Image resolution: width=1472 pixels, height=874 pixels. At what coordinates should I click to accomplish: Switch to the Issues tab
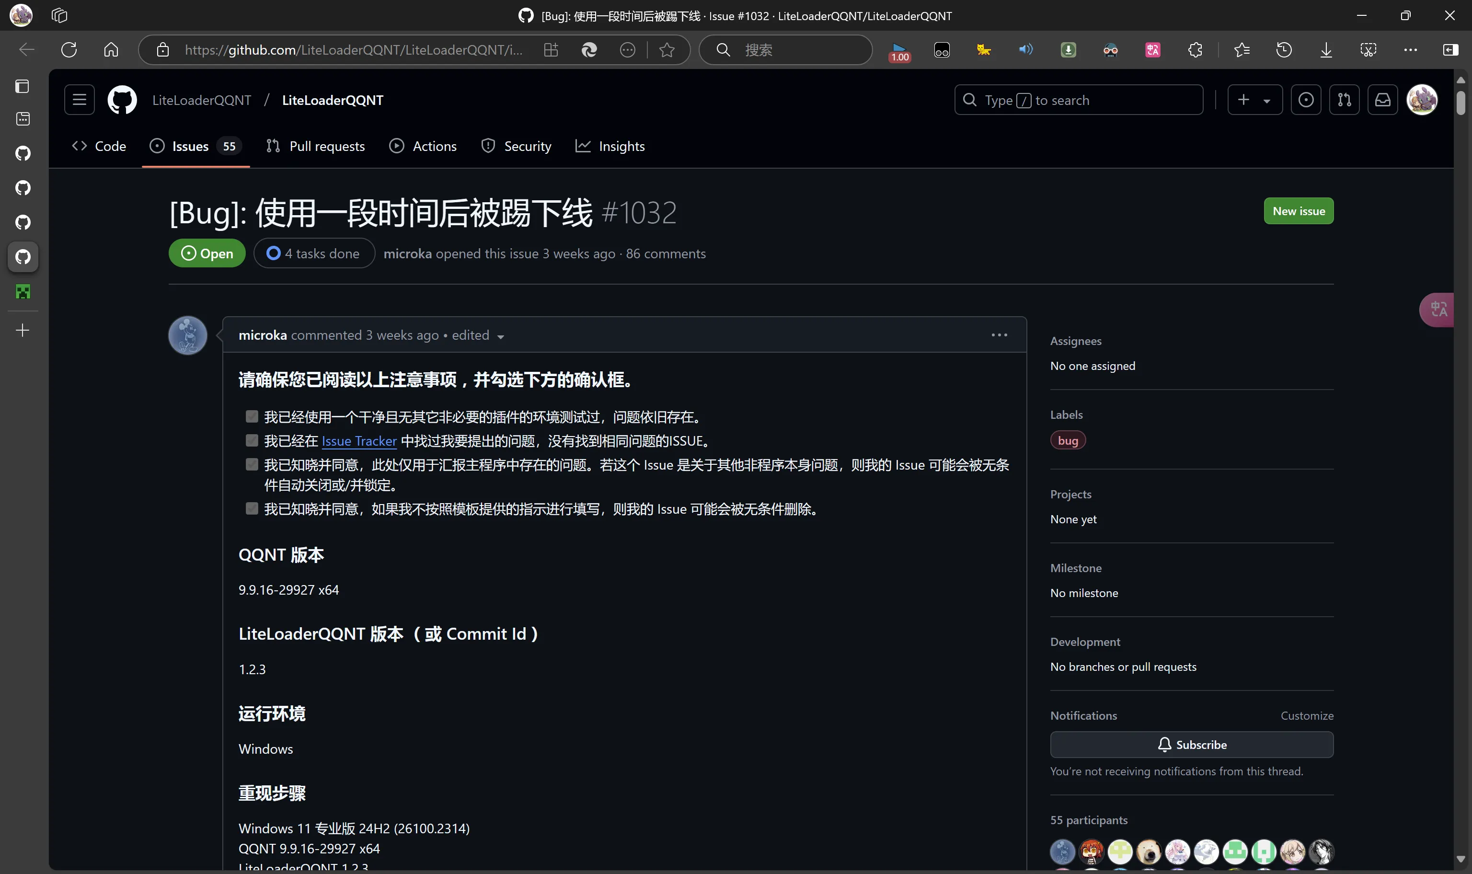195,146
